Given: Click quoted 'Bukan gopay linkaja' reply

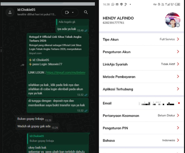Looking at the screenshot, I should coord(58,139).
